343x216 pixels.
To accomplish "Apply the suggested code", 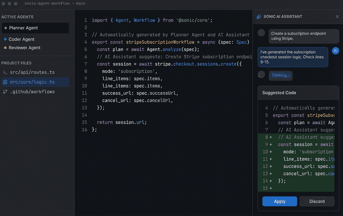I will (x=279, y=201).
